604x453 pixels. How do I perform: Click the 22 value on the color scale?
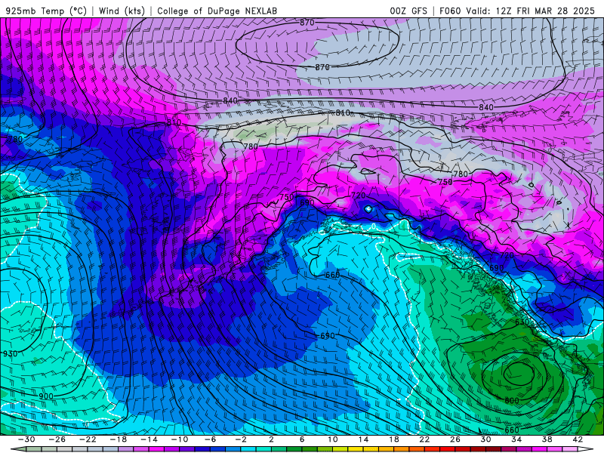[x=424, y=439]
